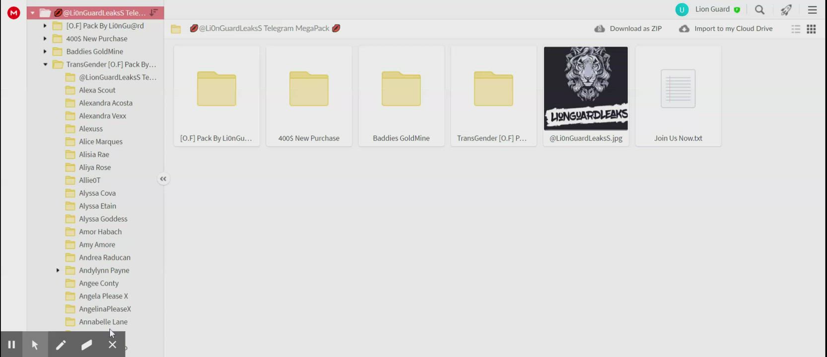Viewport: 827px width, 357px height.
Task: Click the rocket icon in header
Action: pyautogui.click(x=786, y=9)
